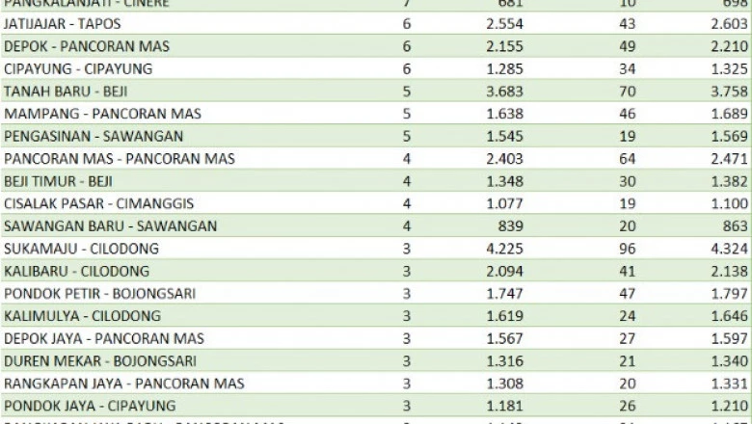Click the value "1.331"

click(730, 384)
